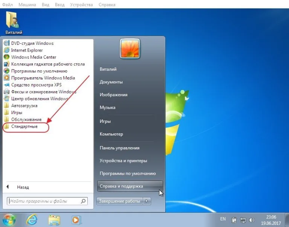Click the flower user account picture
289x227 pixels.
tap(130, 49)
